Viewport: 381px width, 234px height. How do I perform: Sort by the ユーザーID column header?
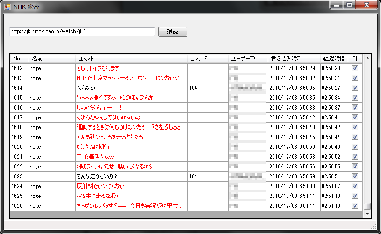[x=248, y=58]
